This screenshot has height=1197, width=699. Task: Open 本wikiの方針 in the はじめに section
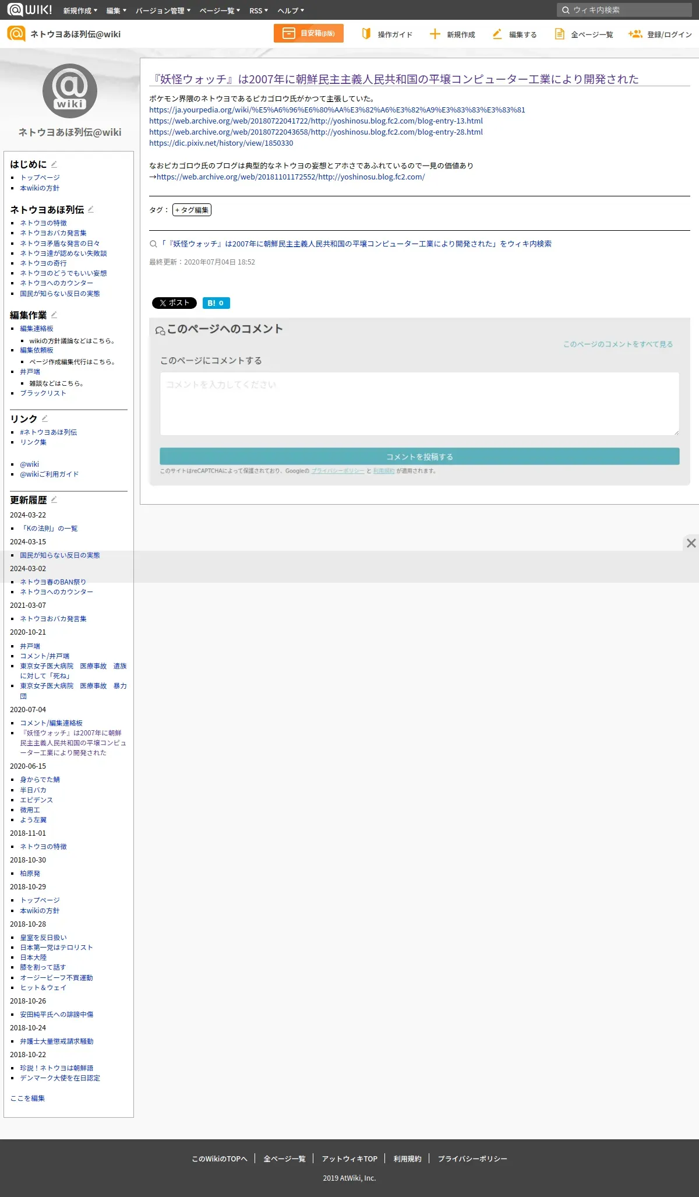(x=40, y=188)
